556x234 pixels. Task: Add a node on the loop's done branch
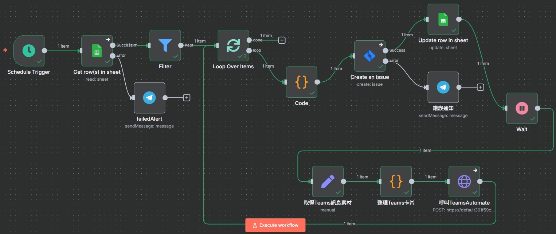pos(282,40)
